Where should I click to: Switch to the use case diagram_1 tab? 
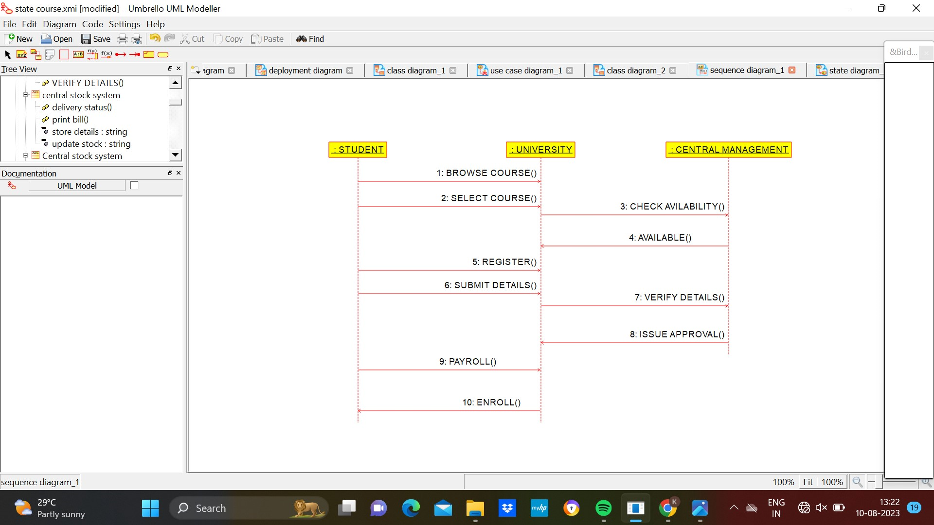pos(525,70)
